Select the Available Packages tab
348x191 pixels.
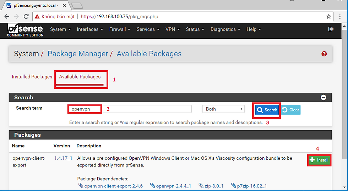click(80, 77)
